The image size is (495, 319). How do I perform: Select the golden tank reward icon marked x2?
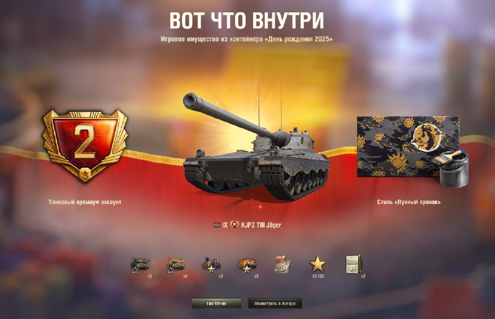(x=176, y=265)
